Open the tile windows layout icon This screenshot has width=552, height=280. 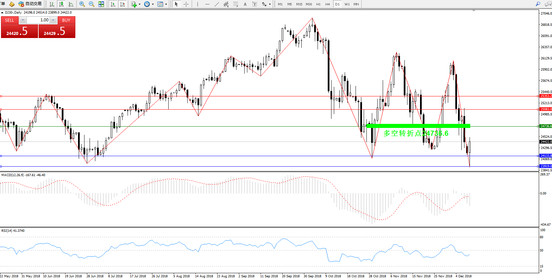click(101, 4)
